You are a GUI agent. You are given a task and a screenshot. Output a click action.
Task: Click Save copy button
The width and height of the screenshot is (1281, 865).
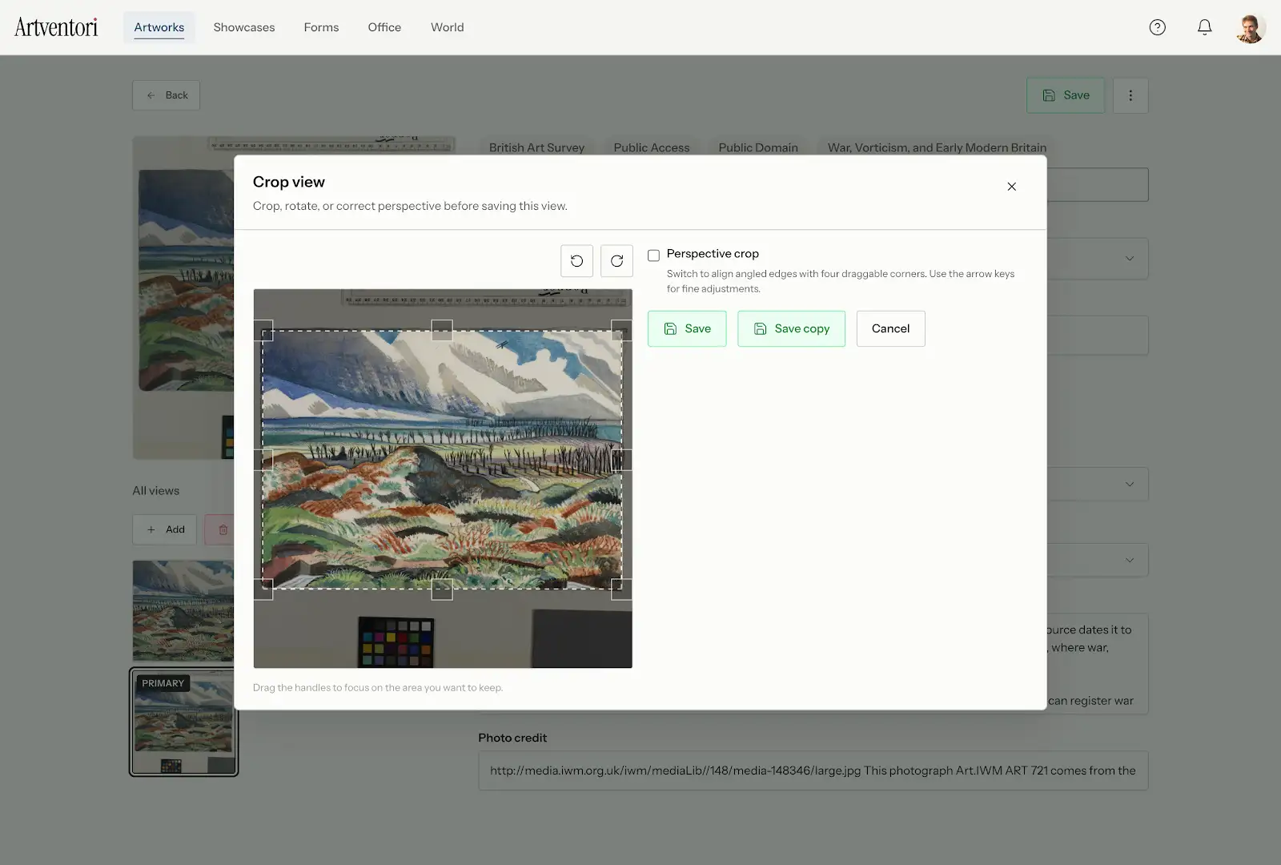click(791, 328)
